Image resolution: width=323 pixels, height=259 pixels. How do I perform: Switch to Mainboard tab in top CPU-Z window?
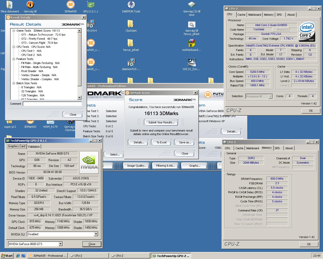pyautogui.click(x=255, y=15)
